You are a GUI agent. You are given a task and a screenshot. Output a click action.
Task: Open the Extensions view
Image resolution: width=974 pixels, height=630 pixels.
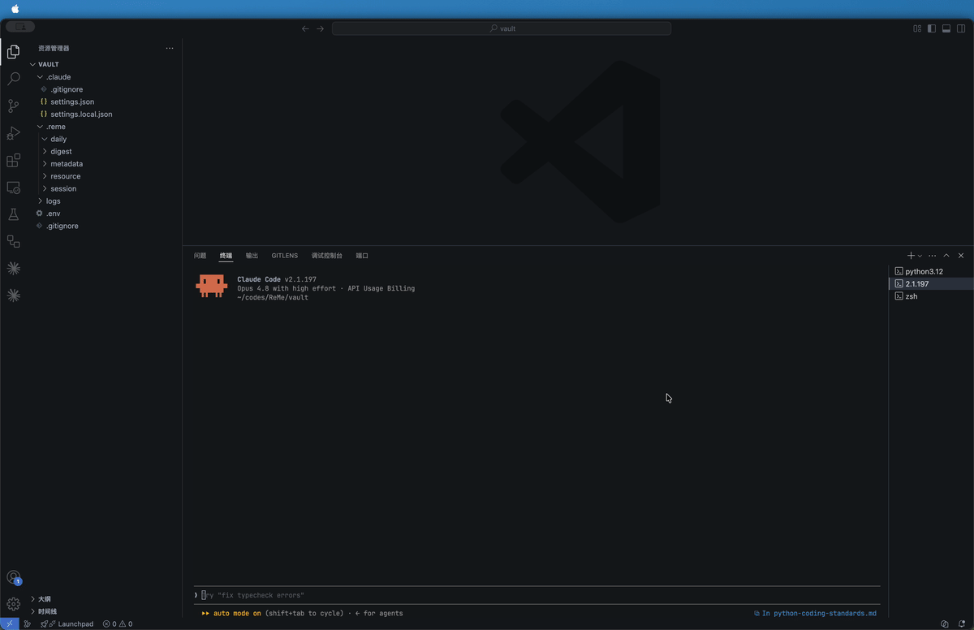pos(13,161)
